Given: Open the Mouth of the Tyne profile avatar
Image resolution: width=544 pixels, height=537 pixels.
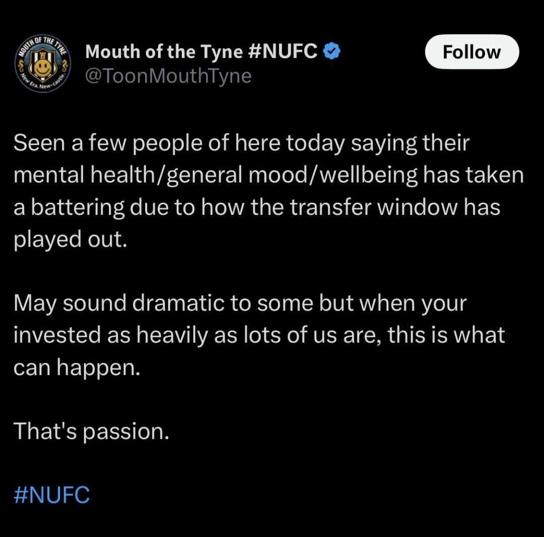Looking at the screenshot, I should tap(42, 64).
